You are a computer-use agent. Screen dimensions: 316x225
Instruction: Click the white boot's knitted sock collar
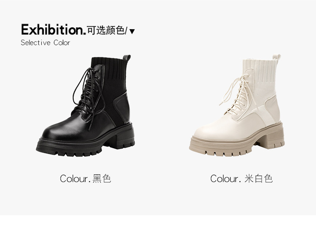[260, 69]
